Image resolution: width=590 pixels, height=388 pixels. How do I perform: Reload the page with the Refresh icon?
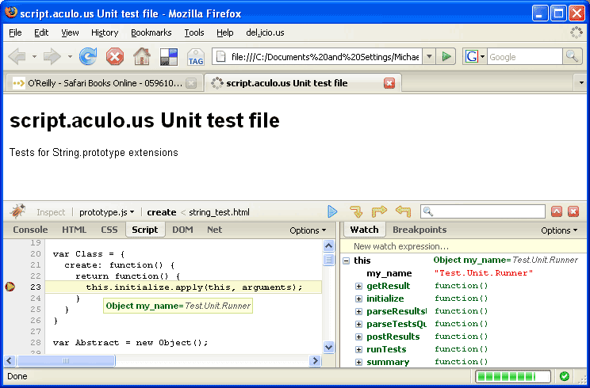(88, 57)
